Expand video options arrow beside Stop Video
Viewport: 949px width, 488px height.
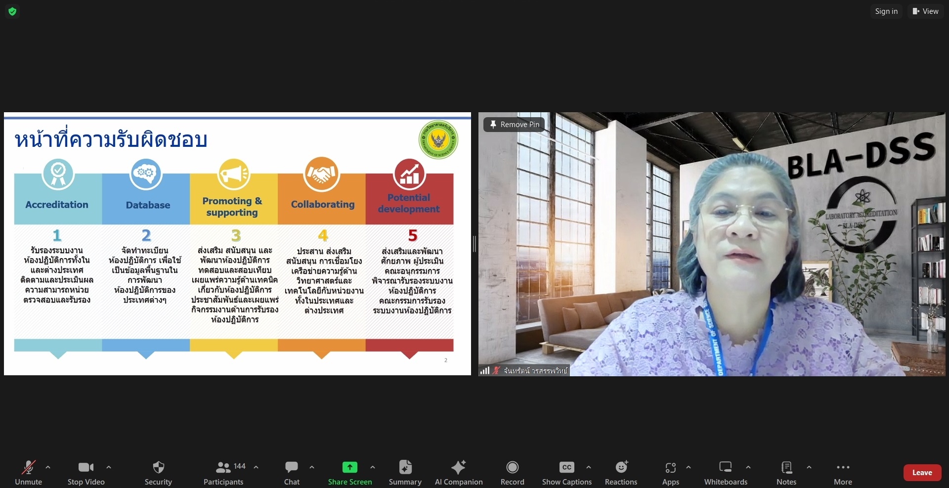click(x=109, y=467)
